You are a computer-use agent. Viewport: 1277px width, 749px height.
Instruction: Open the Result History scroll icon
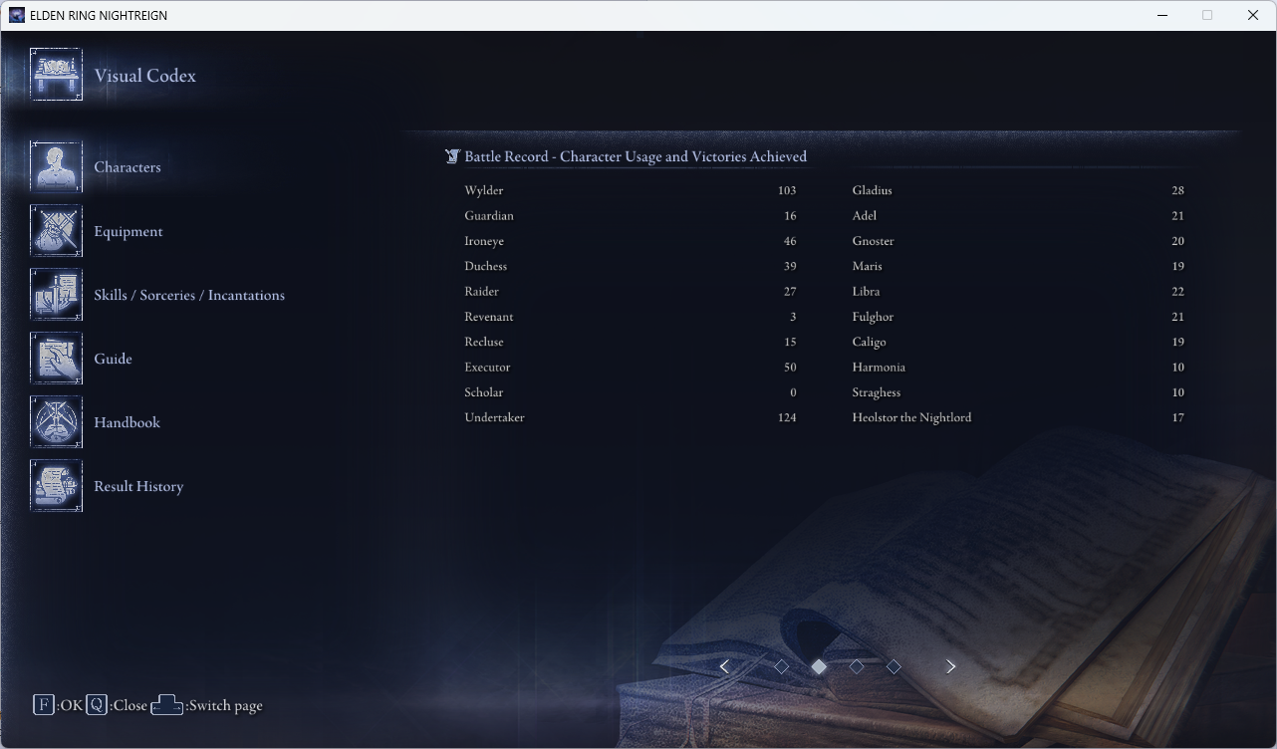56,485
